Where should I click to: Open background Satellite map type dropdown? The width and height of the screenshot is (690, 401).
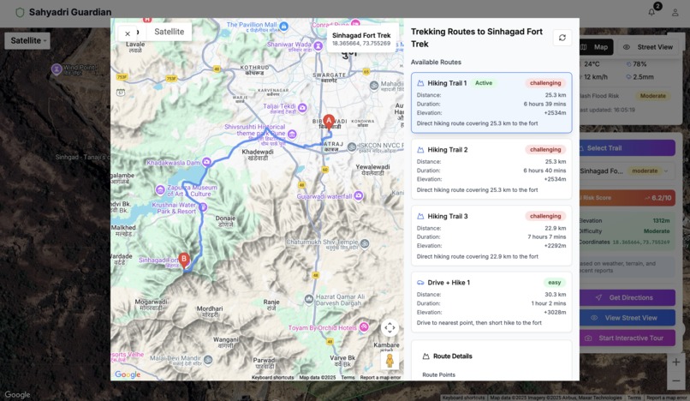tap(27, 40)
